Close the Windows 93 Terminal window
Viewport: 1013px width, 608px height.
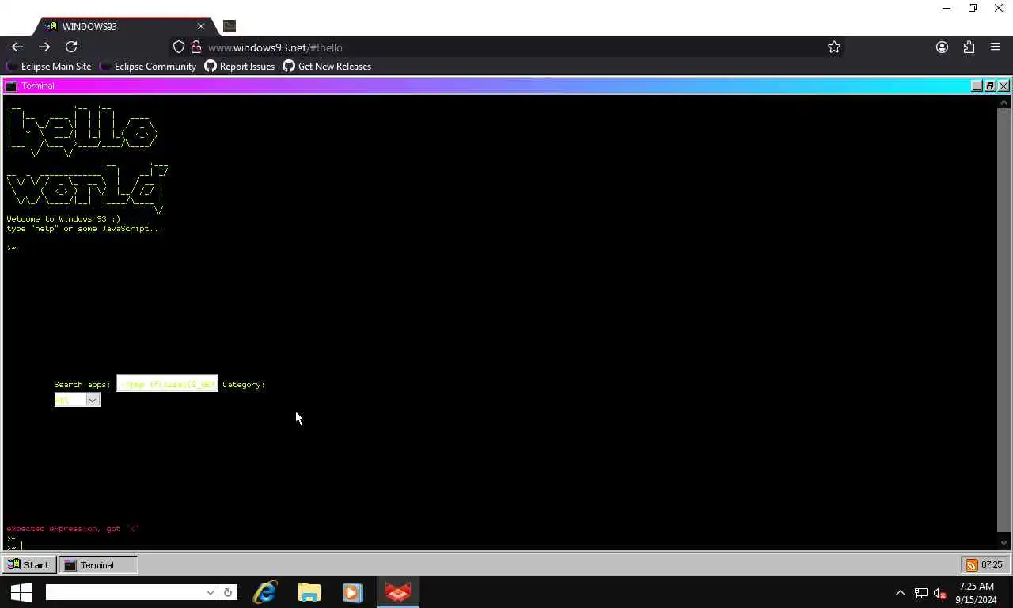pyautogui.click(x=1004, y=85)
